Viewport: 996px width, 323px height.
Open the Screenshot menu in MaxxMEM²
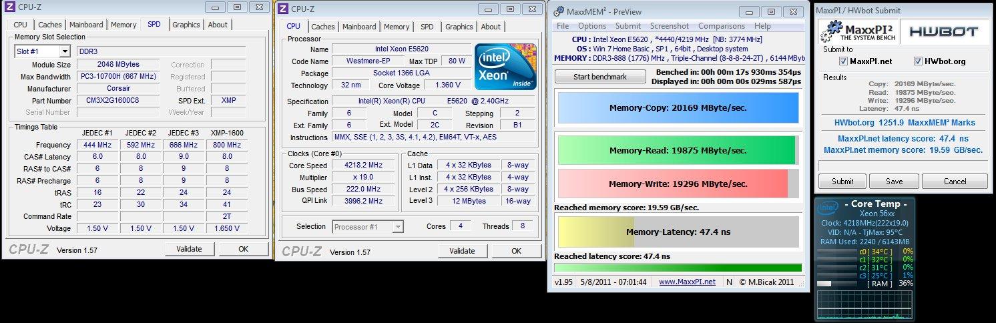click(x=670, y=26)
